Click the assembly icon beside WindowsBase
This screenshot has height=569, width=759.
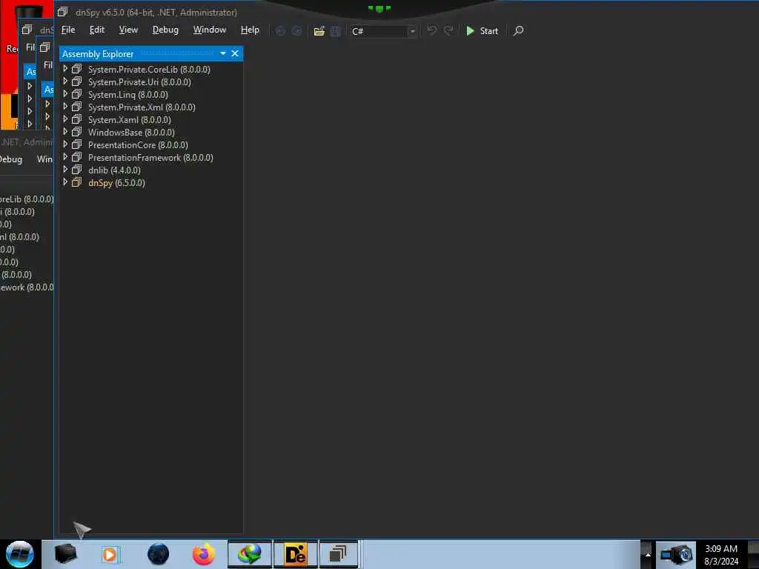click(x=76, y=132)
